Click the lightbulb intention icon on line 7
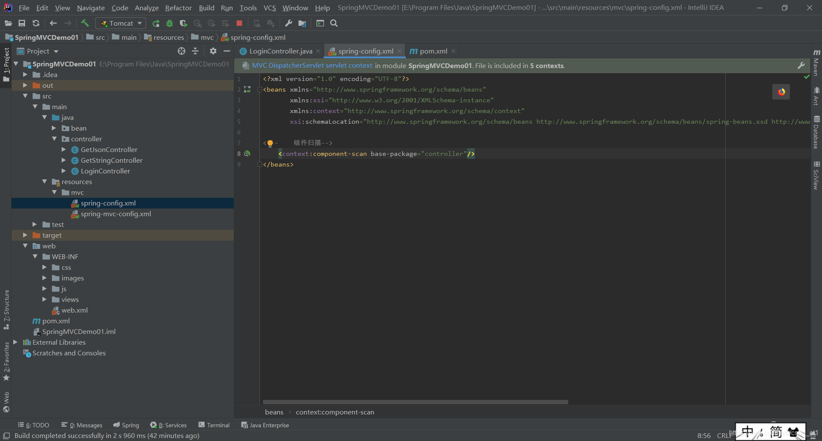This screenshot has height=441, width=822. point(270,143)
